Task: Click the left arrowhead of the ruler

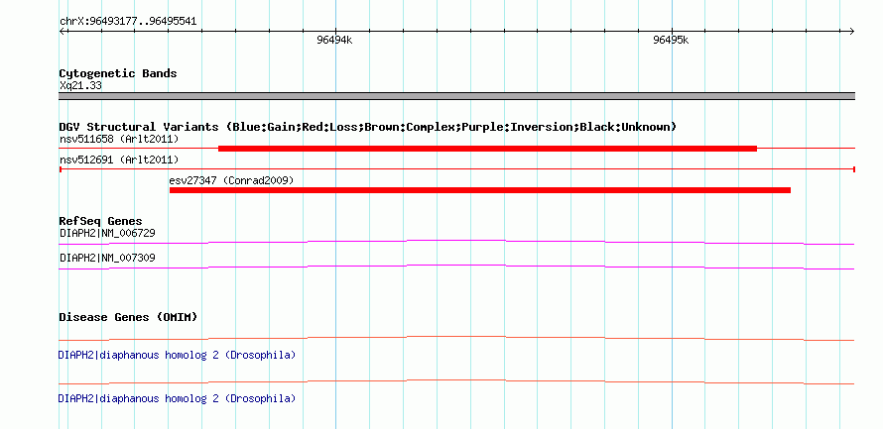Action: 63,32
